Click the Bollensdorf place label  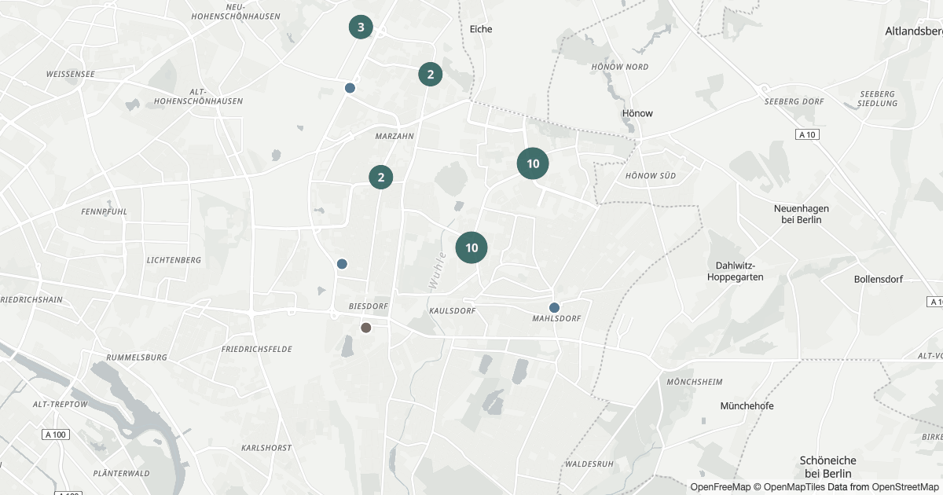point(879,279)
